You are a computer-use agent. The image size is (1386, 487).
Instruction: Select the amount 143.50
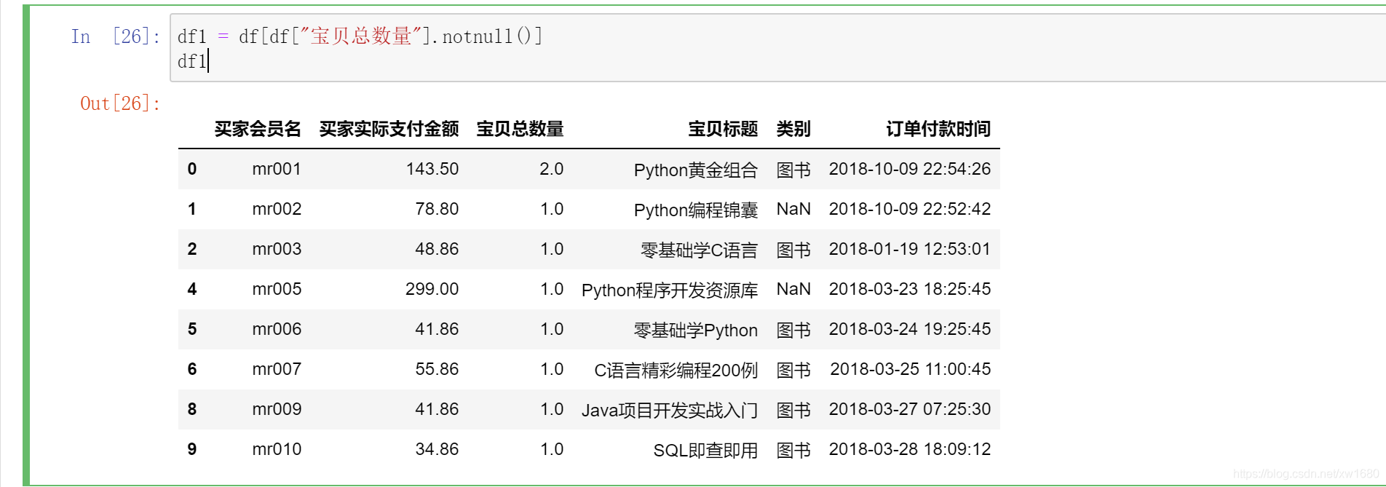432,169
